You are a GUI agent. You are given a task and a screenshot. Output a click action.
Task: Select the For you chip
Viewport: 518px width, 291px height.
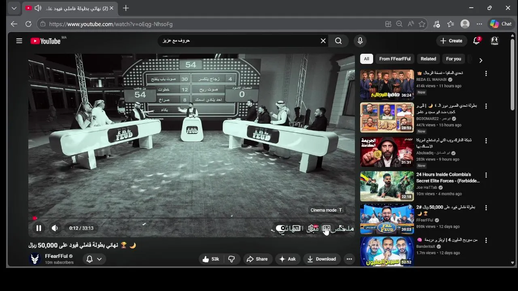[453, 59]
